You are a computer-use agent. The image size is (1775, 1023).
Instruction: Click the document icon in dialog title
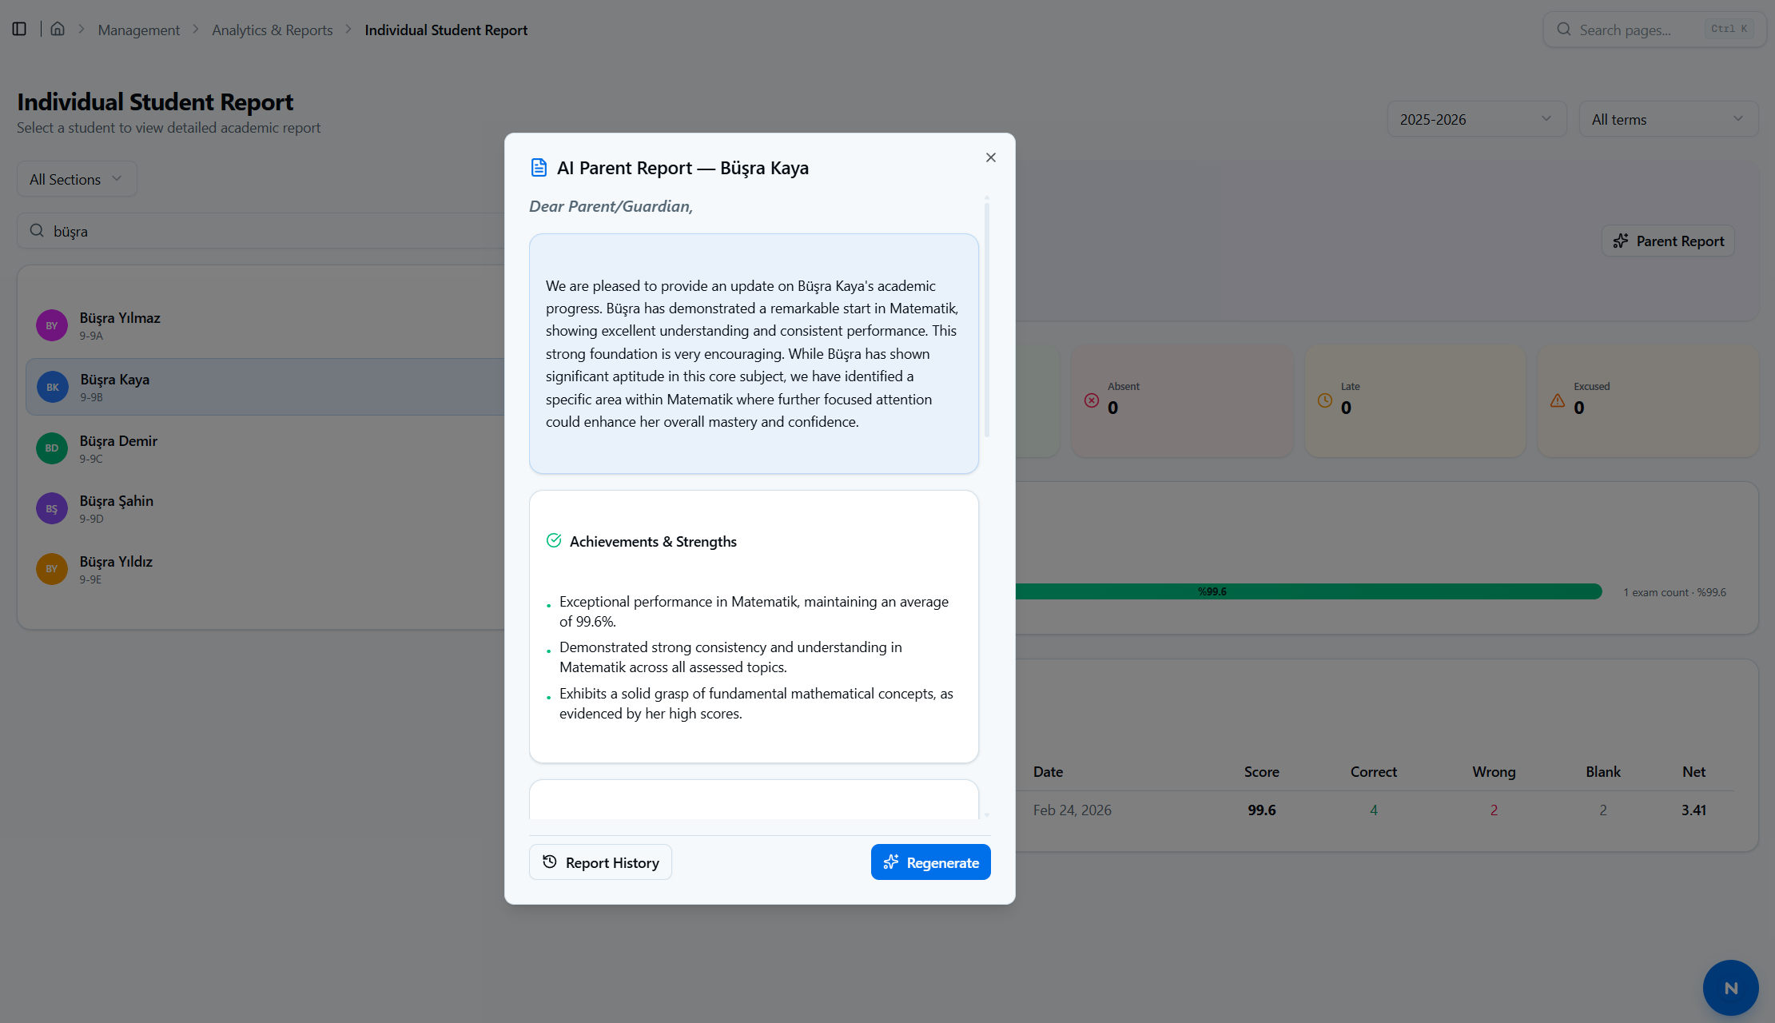[539, 168]
